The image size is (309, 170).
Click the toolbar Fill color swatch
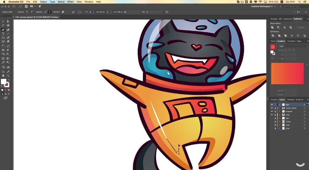coord(3,82)
